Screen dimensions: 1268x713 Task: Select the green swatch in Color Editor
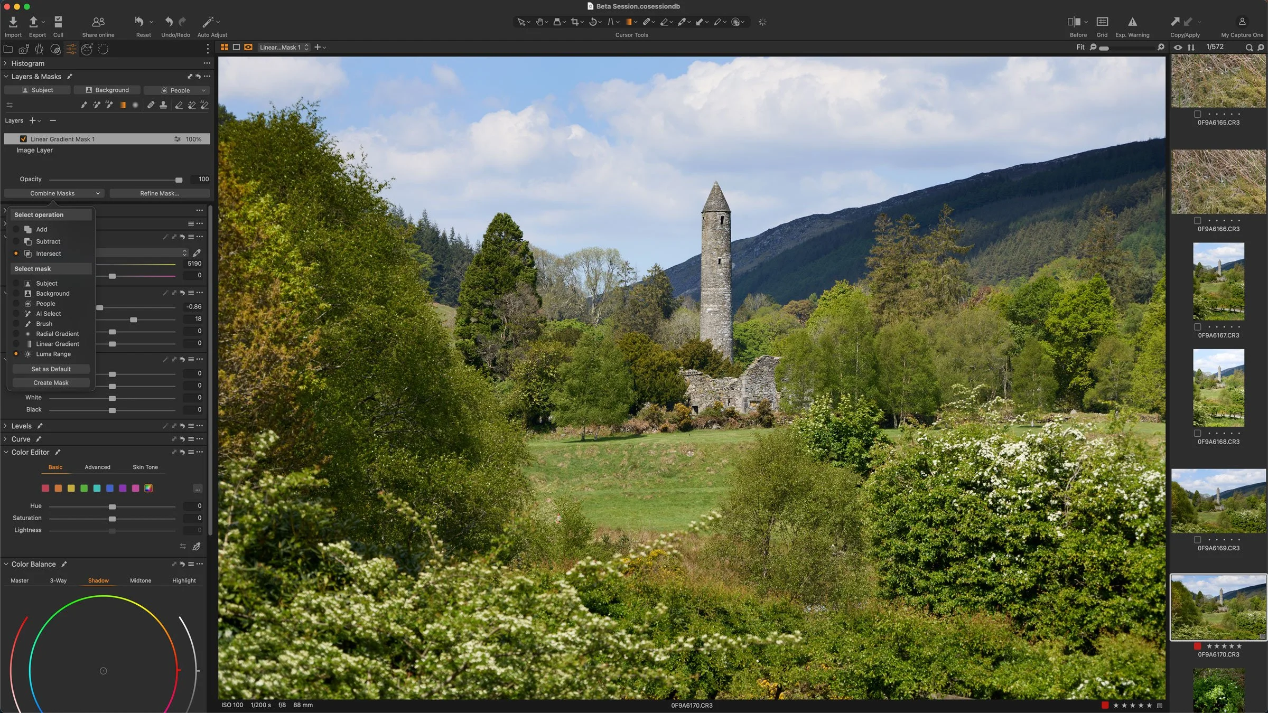click(84, 488)
